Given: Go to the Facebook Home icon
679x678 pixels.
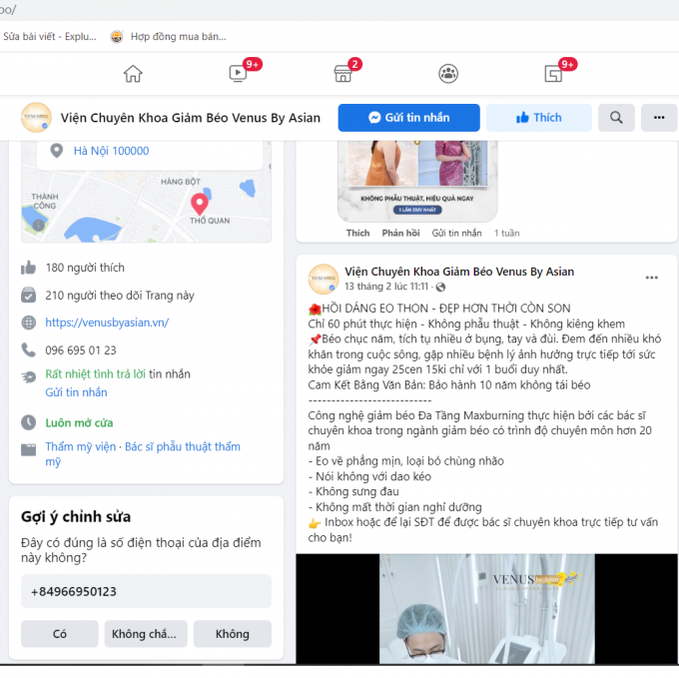Looking at the screenshot, I should click(133, 74).
